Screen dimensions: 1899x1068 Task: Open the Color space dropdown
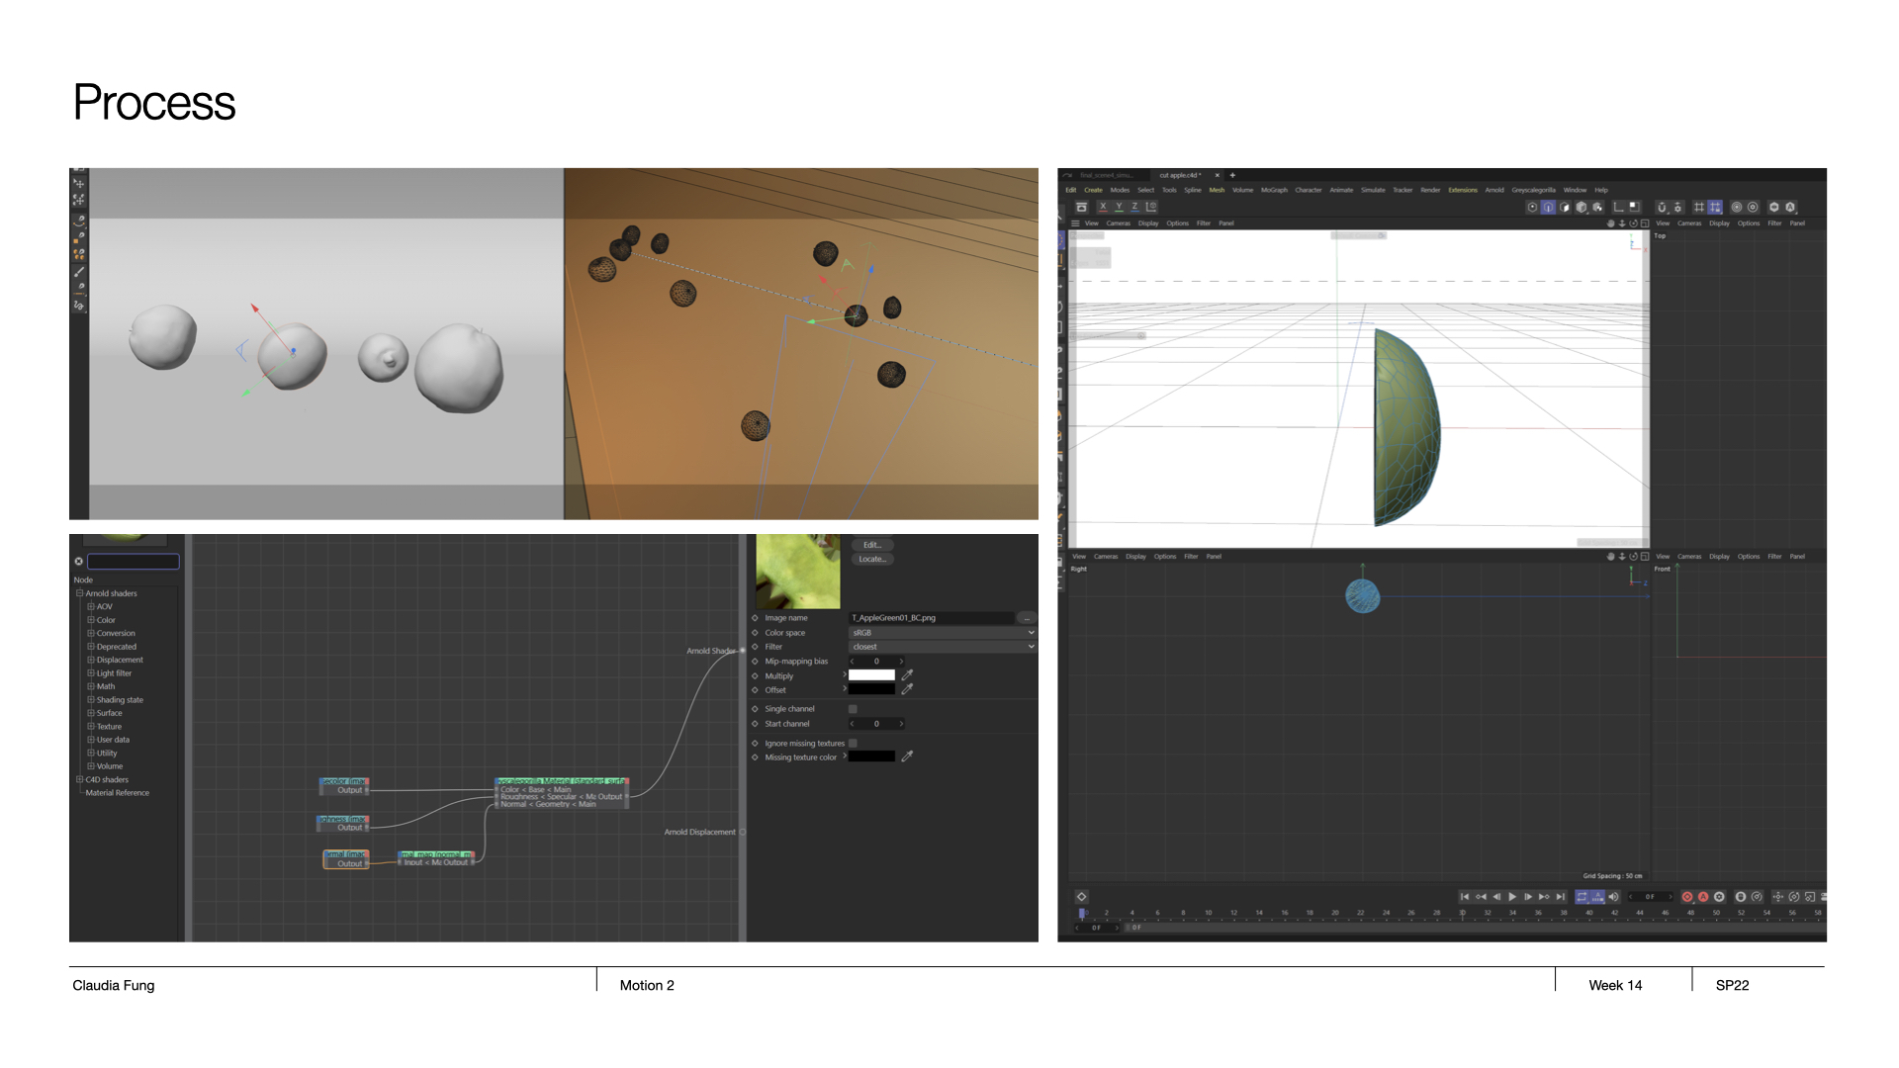click(943, 633)
